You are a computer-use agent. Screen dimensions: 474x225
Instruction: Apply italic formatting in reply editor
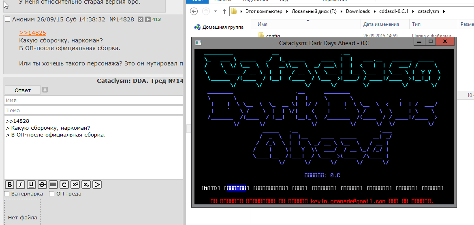click(21, 185)
